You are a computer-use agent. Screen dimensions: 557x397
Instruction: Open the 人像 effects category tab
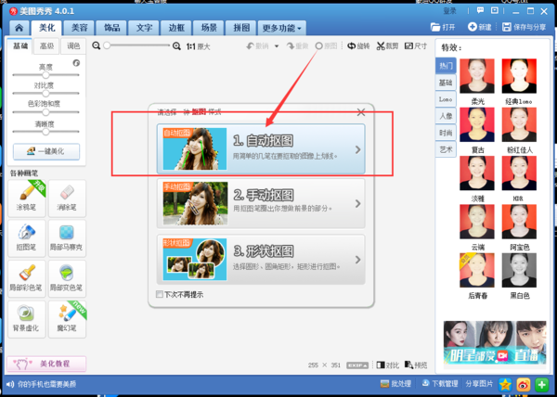446,116
